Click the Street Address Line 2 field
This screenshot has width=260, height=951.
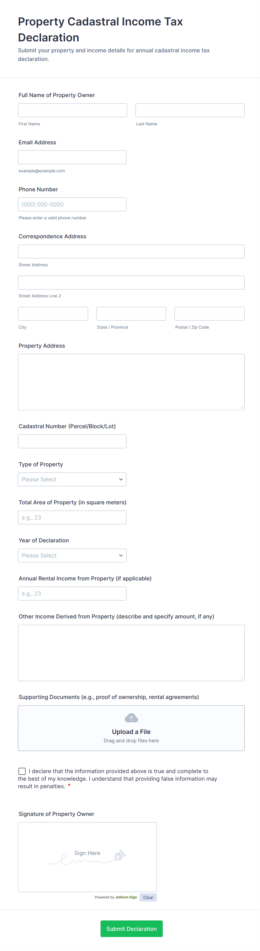131,283
